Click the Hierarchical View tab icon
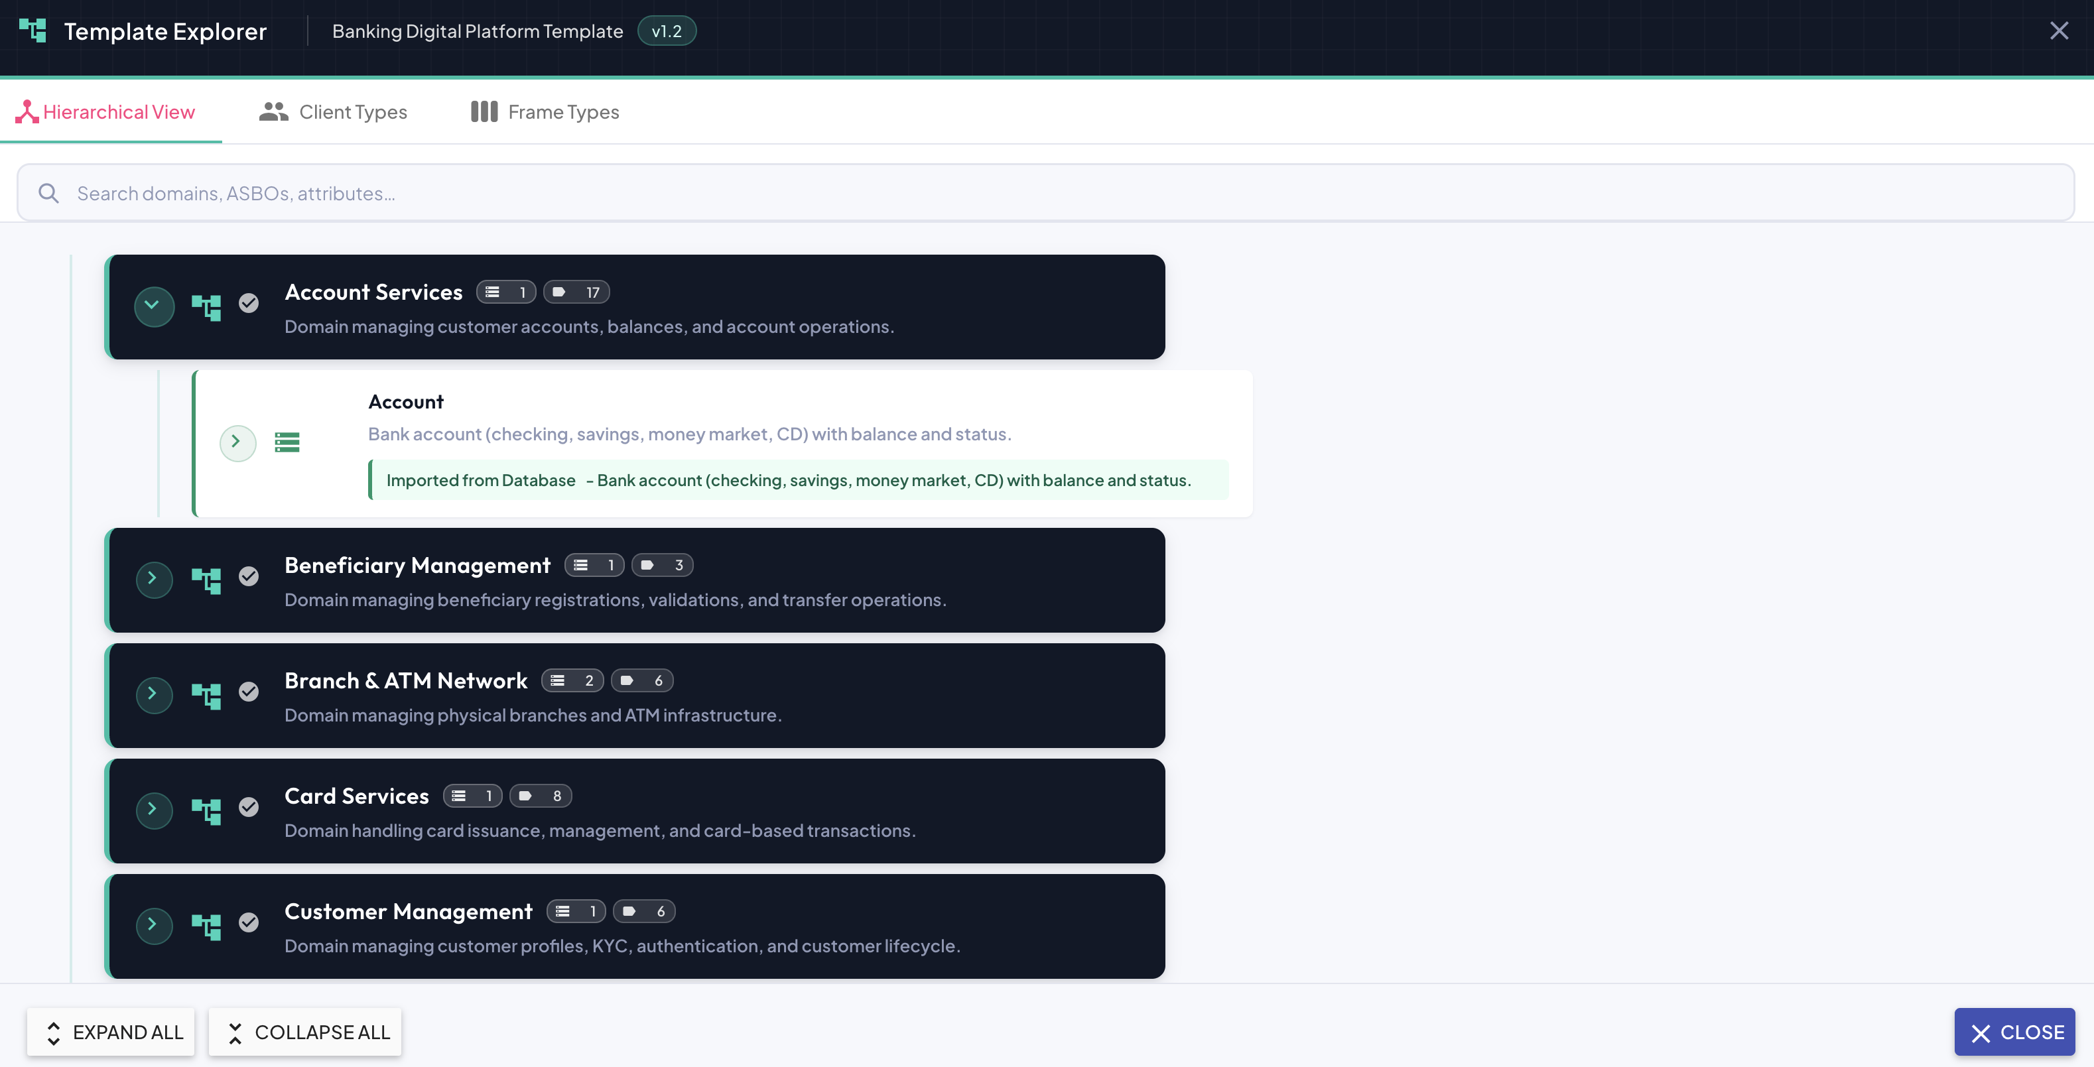 pos(27,112)
